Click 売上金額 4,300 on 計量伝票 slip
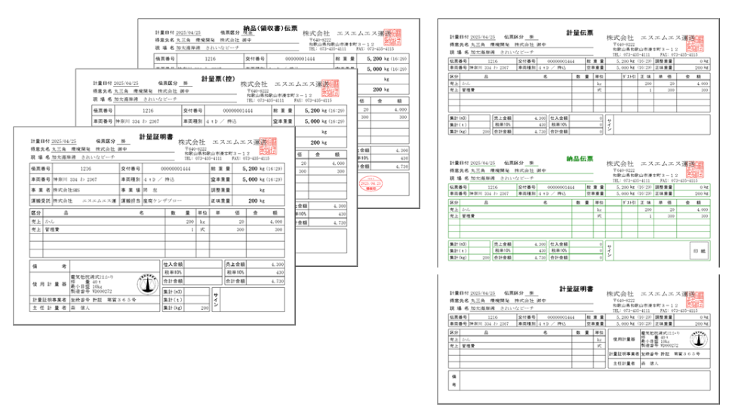The height and width of the screenshot is (407, 732). tap(530, 118)
